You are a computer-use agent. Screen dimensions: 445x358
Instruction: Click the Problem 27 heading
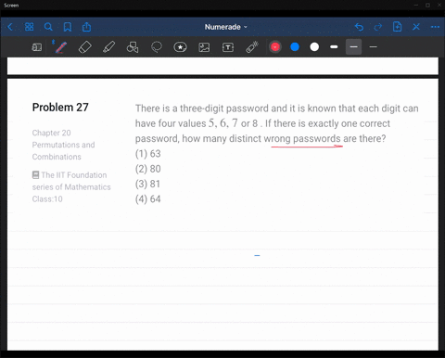pyautogui.click(x=60, y=108)
